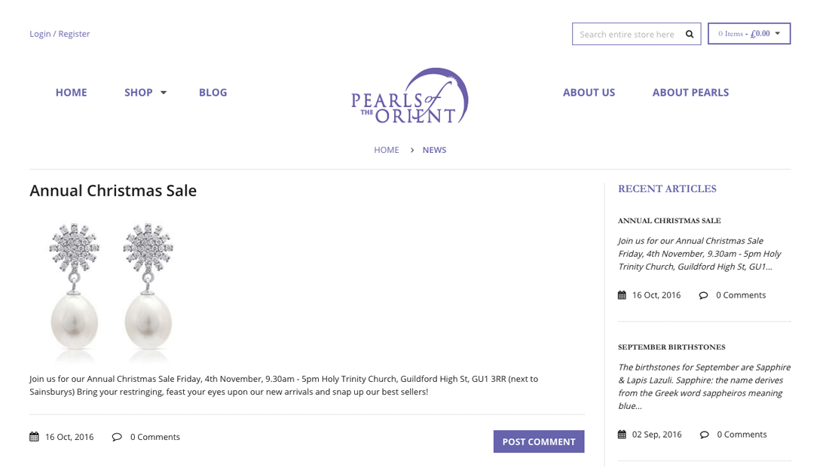
Task: Click calendar icon beside main article date
Action: [34, 437]
